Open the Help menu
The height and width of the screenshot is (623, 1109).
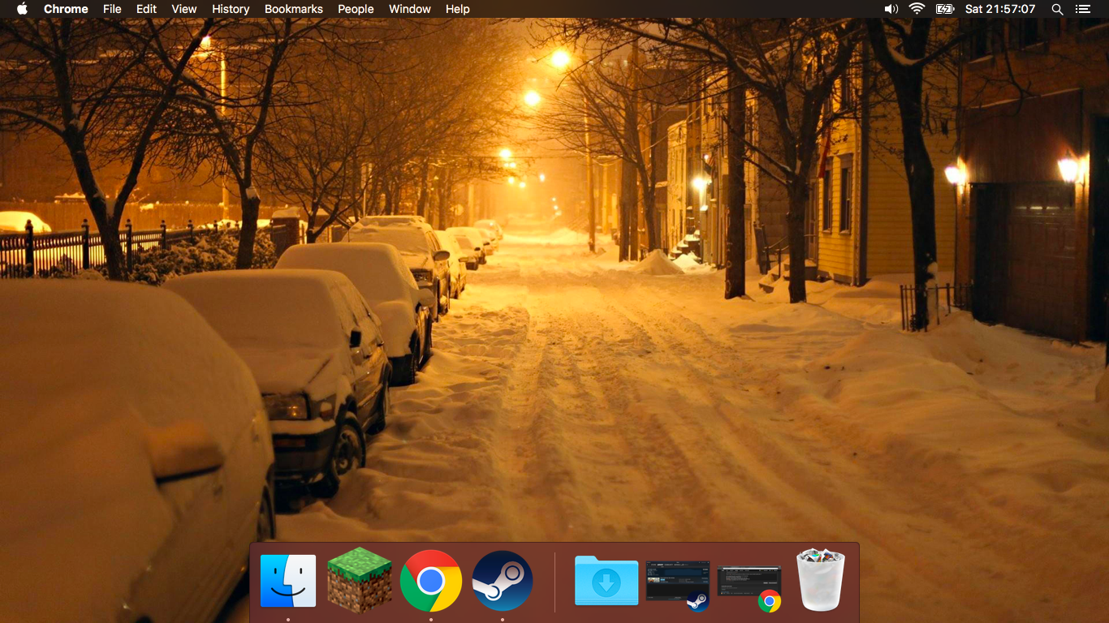pyautogui.click(x=458, y=9)
